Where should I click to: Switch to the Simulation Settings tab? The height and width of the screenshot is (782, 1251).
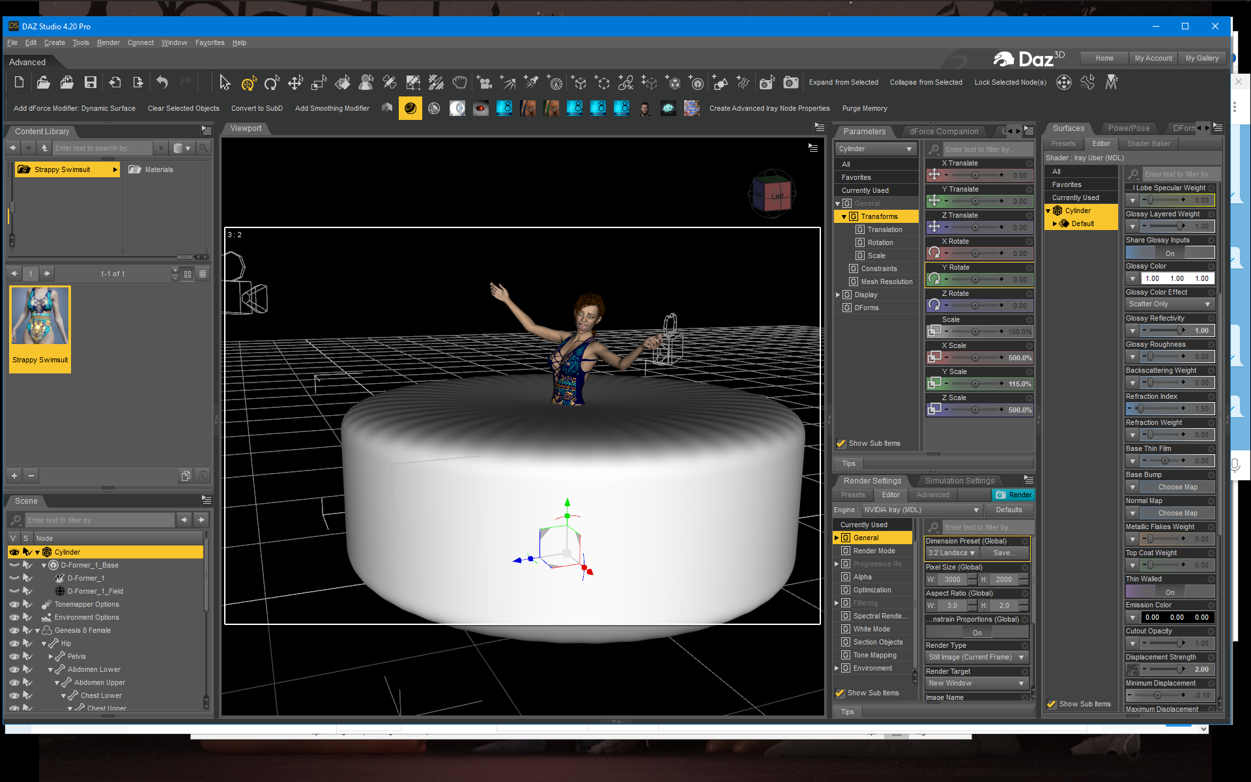click(x=959, y=481)
